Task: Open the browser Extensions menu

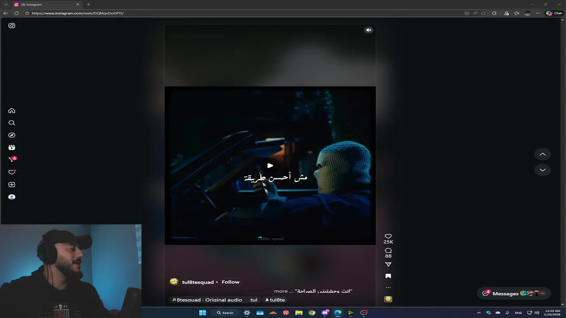Action: [494, 13]
